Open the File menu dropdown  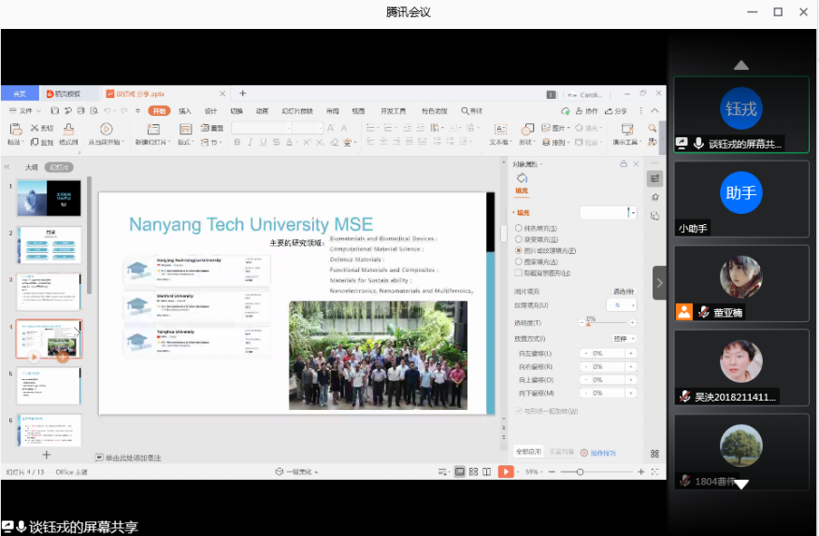click(25, 110)
